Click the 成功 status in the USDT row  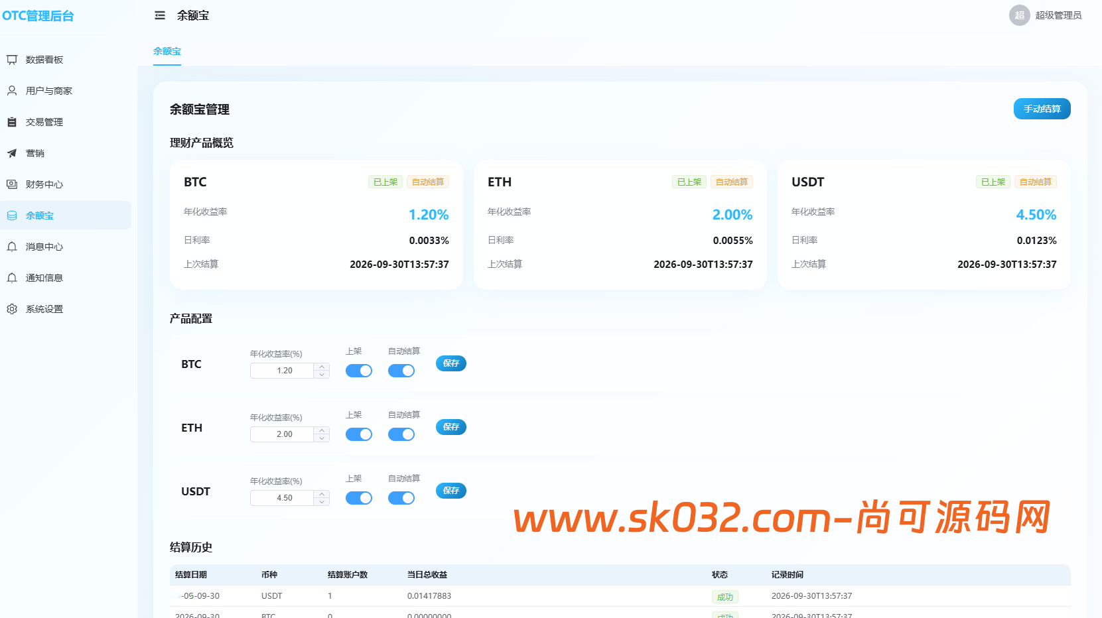(725, 597)
